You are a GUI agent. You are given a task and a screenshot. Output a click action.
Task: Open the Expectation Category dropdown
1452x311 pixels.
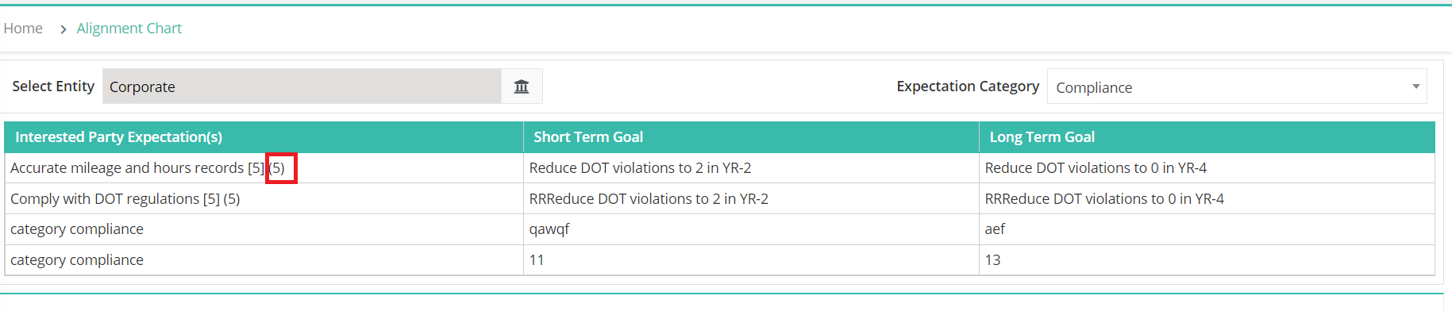(1237, 86)
